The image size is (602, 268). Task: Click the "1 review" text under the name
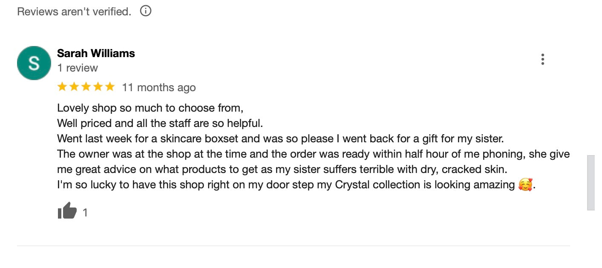tap(78, 68)
